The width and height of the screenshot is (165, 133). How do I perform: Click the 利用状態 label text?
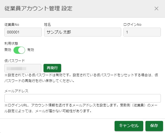click(11, 43)
